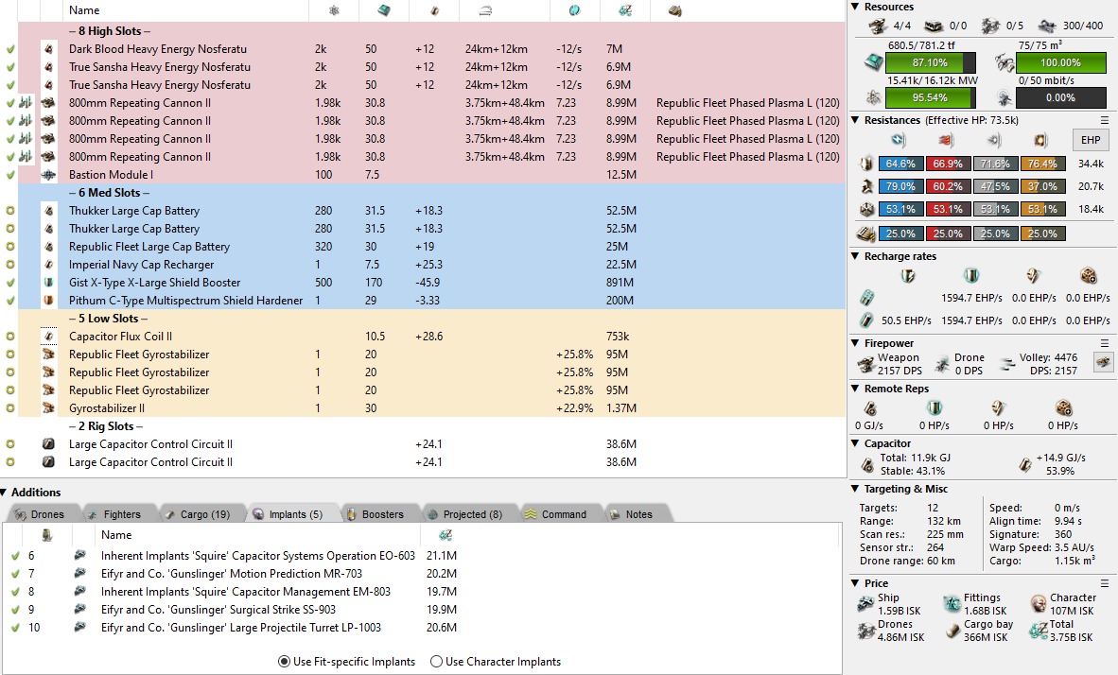Screen dimensions: 1118x675
Task: Click the Bastion Module I icon
Action: point(49,175)
